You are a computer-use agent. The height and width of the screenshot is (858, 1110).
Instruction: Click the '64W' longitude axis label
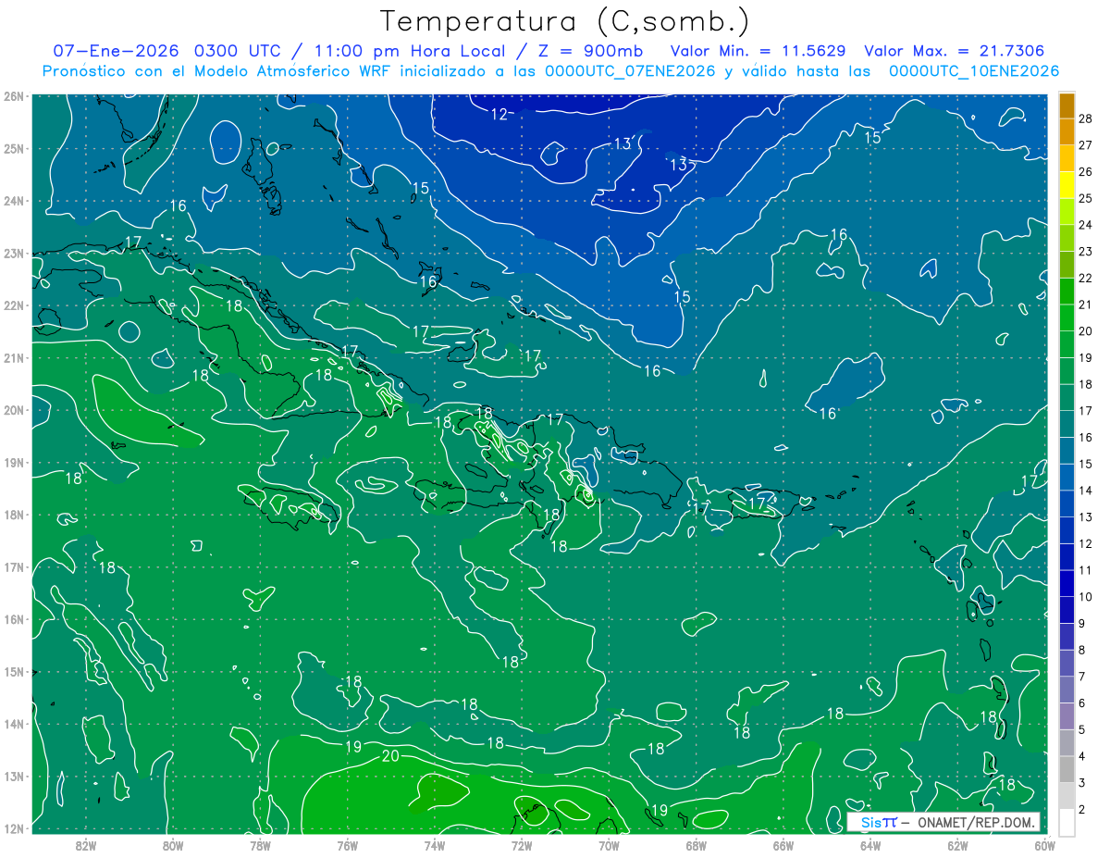(x=869, y=845)
